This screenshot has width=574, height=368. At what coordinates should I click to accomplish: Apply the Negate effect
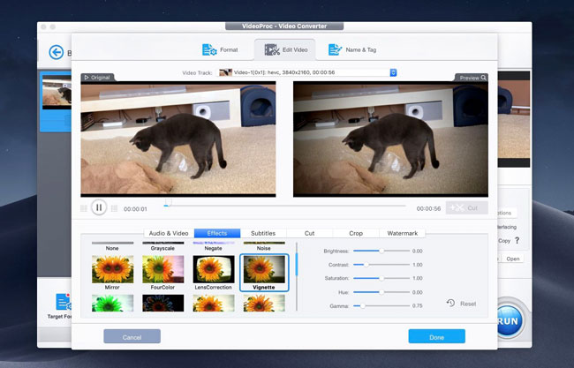[x=213, y=246]
